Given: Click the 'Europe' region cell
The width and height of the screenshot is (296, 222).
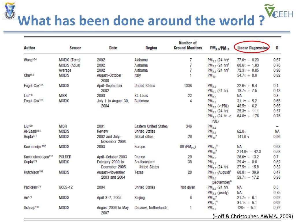Looking at the screenshot, I should tap(140, 147).
